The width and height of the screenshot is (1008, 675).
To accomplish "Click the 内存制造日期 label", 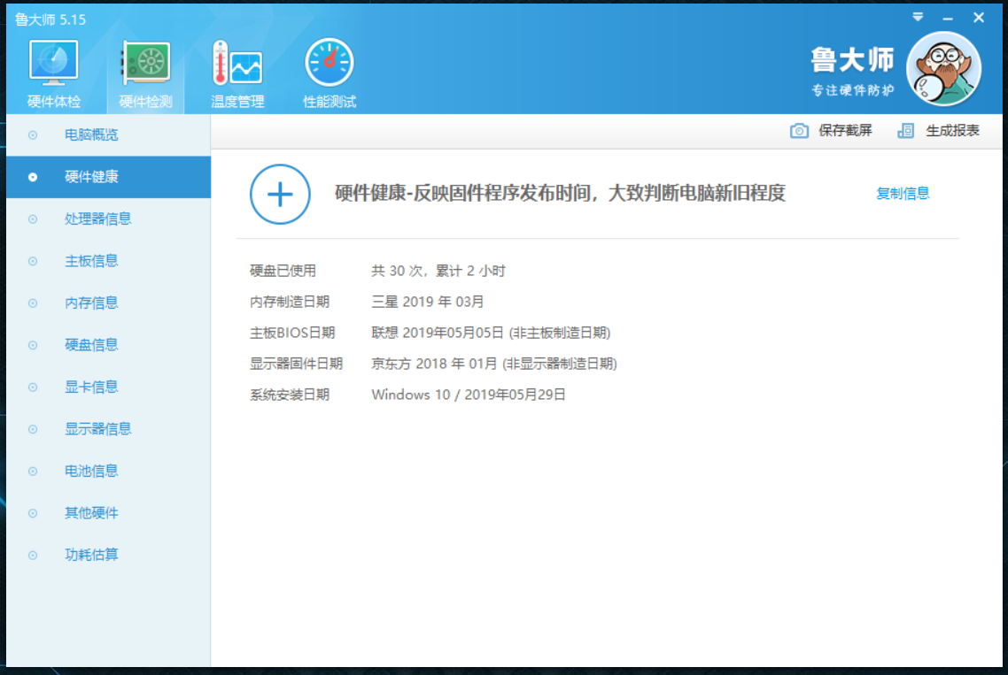I will coord(290,302).
